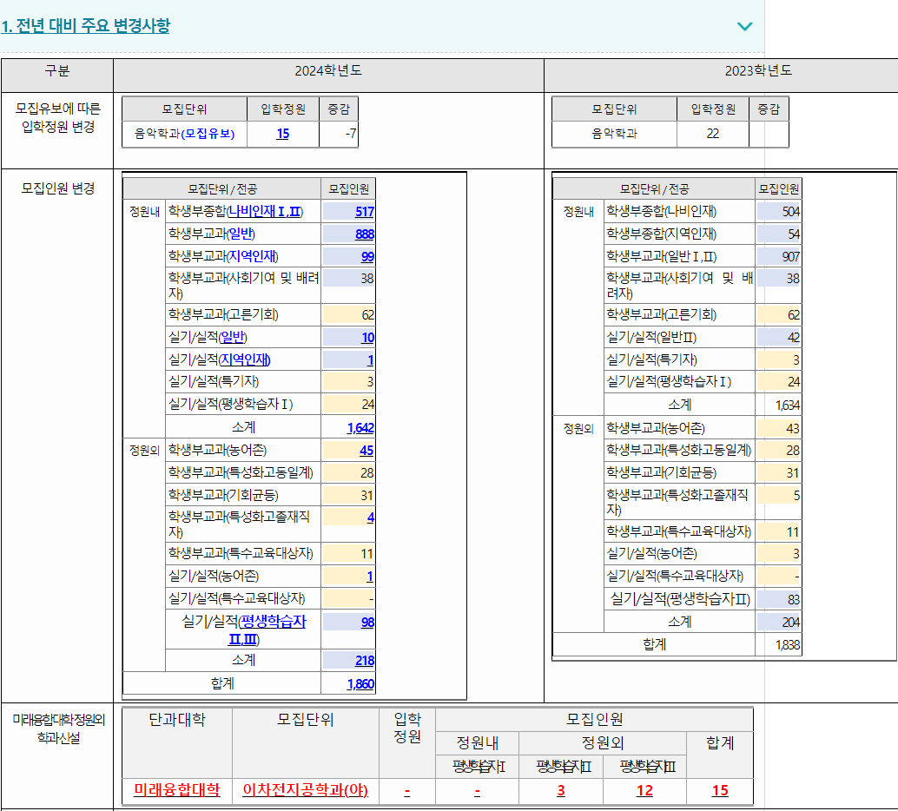Select the 실기/실적(특기자) row in 2024 table
This screenshot has height=811, width=898.
(x=270, y=381)
